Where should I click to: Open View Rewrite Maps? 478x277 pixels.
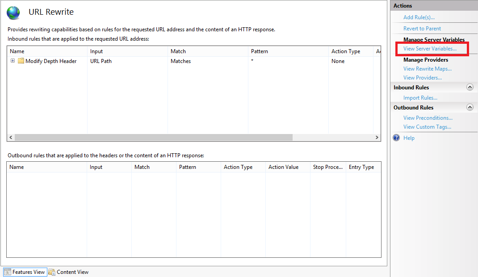(x=427, y=69)
